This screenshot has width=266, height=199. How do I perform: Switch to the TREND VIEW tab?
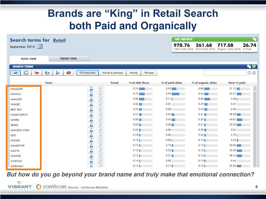(x=69, y=59)
